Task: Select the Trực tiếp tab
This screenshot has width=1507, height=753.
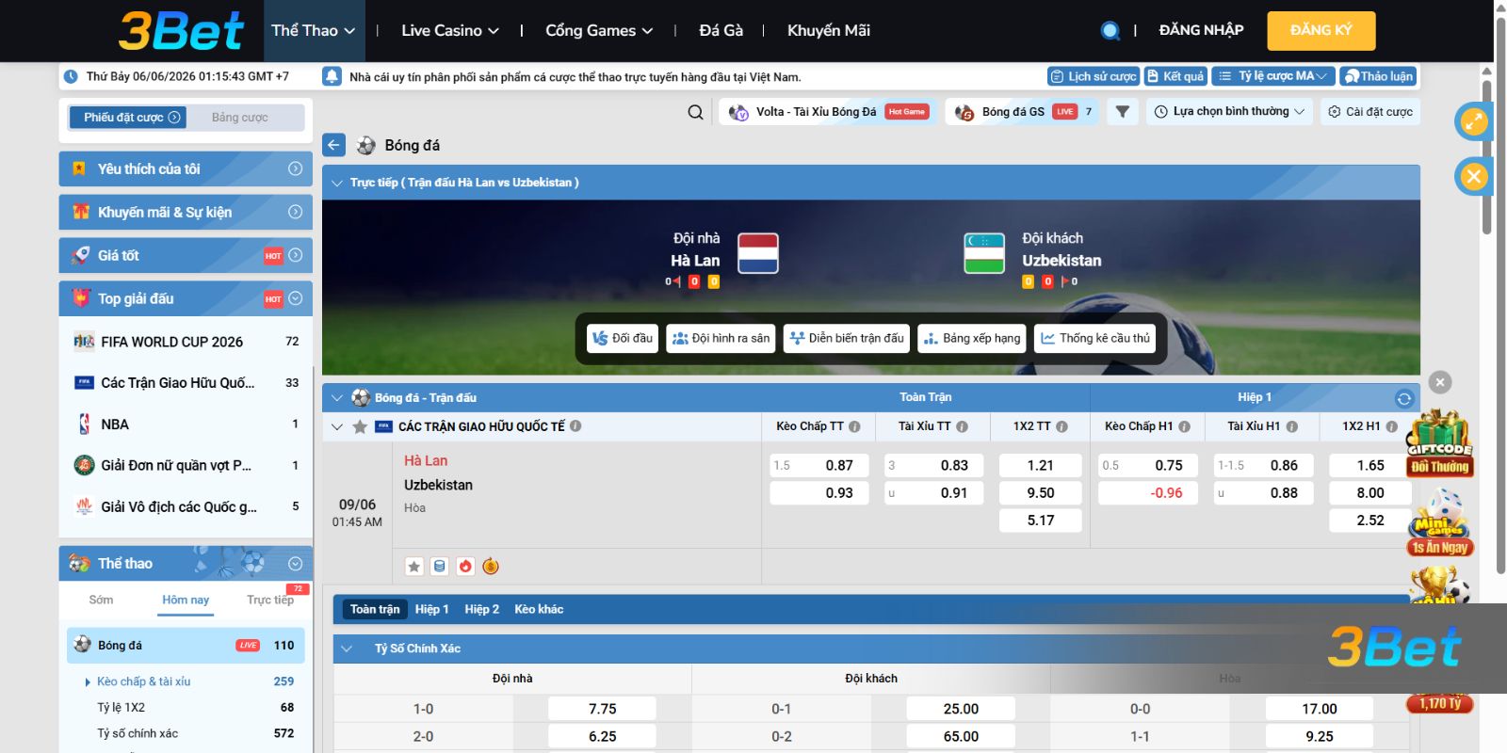Action: tap(270, 600)
